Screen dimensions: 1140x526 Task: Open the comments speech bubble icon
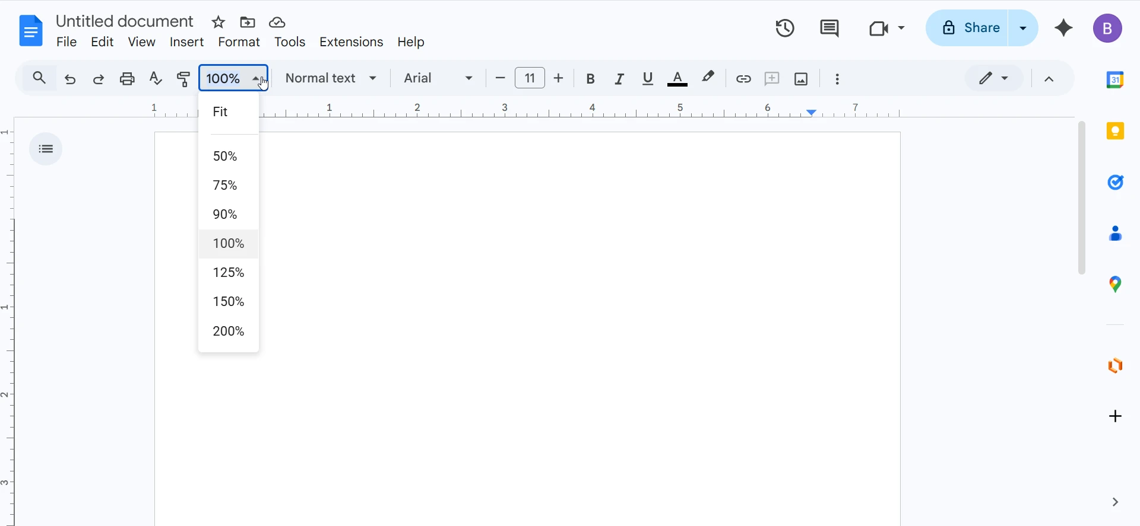coord(829,28)
